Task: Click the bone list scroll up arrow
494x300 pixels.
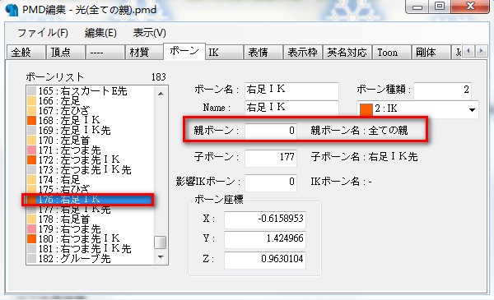Action: click(161, 94)
